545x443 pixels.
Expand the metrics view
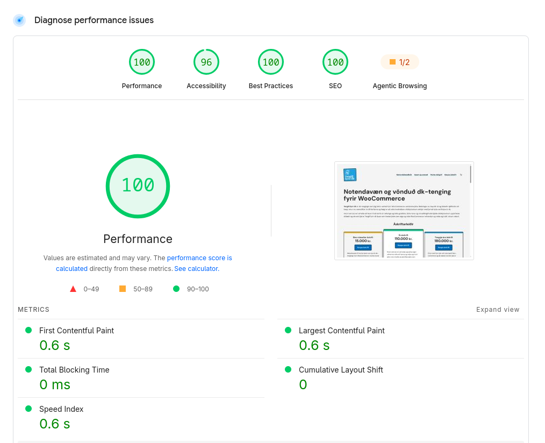point(497,310)
